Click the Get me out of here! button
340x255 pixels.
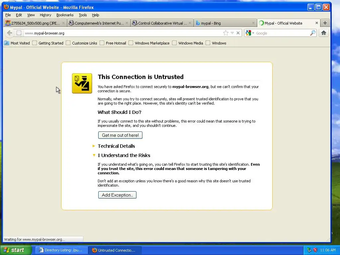120,135
